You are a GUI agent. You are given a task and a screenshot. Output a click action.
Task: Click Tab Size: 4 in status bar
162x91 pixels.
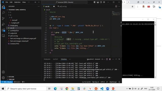tap(96, 82)
